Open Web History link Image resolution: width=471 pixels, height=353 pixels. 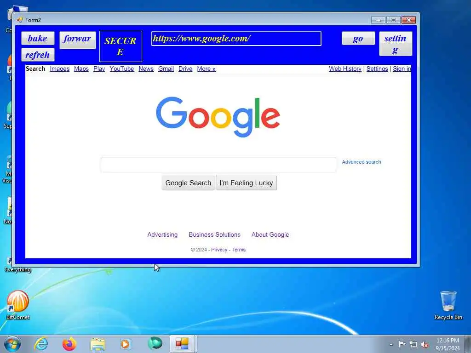pos(345,69)
